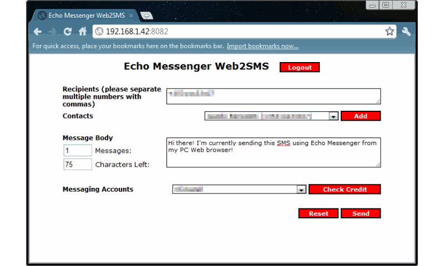The height and width of the screenshot is (266, 444).
Task: Click the Messaging Accounts label
Action: coord(98,190)
